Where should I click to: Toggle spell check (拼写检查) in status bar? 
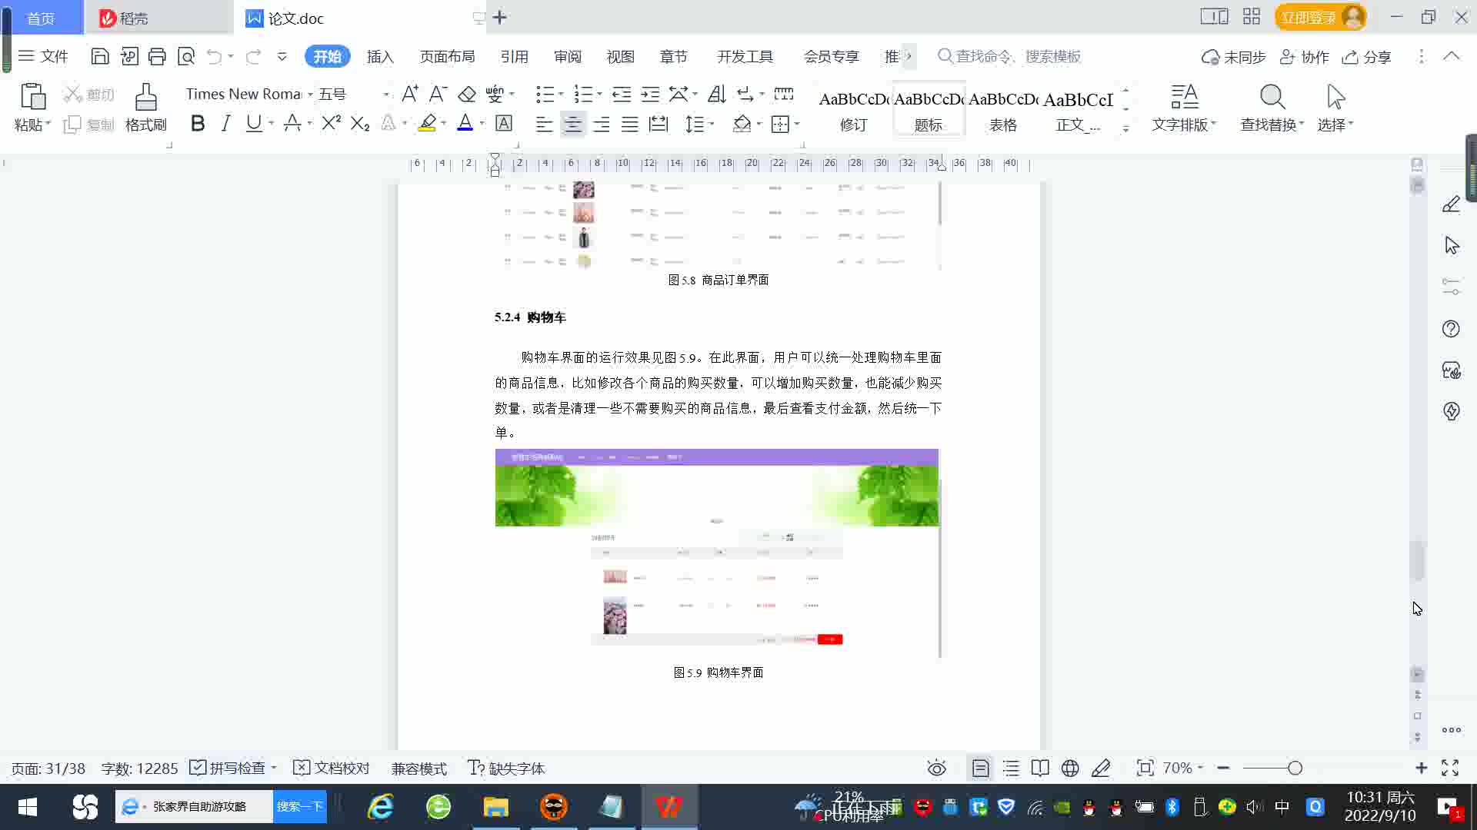click(x=231, y=768)
